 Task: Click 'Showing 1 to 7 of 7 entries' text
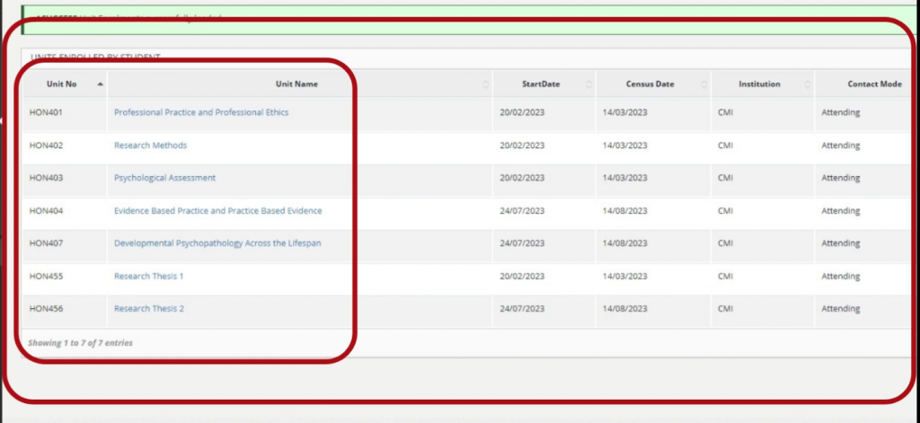(80, 343)
